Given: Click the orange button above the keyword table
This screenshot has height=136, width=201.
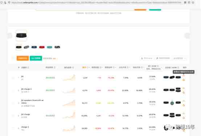Looking at the screenshot, I should tap(23, 58).
